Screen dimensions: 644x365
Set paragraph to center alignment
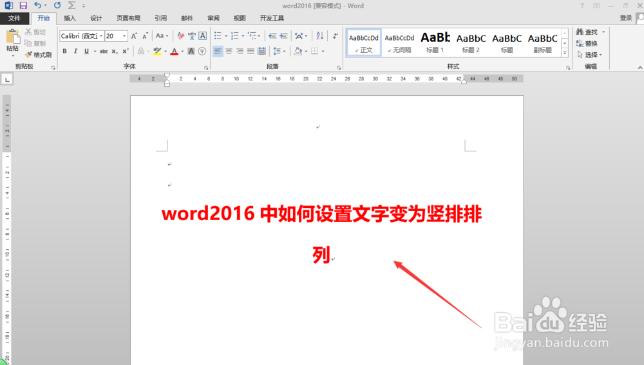[x=229, y=51]
